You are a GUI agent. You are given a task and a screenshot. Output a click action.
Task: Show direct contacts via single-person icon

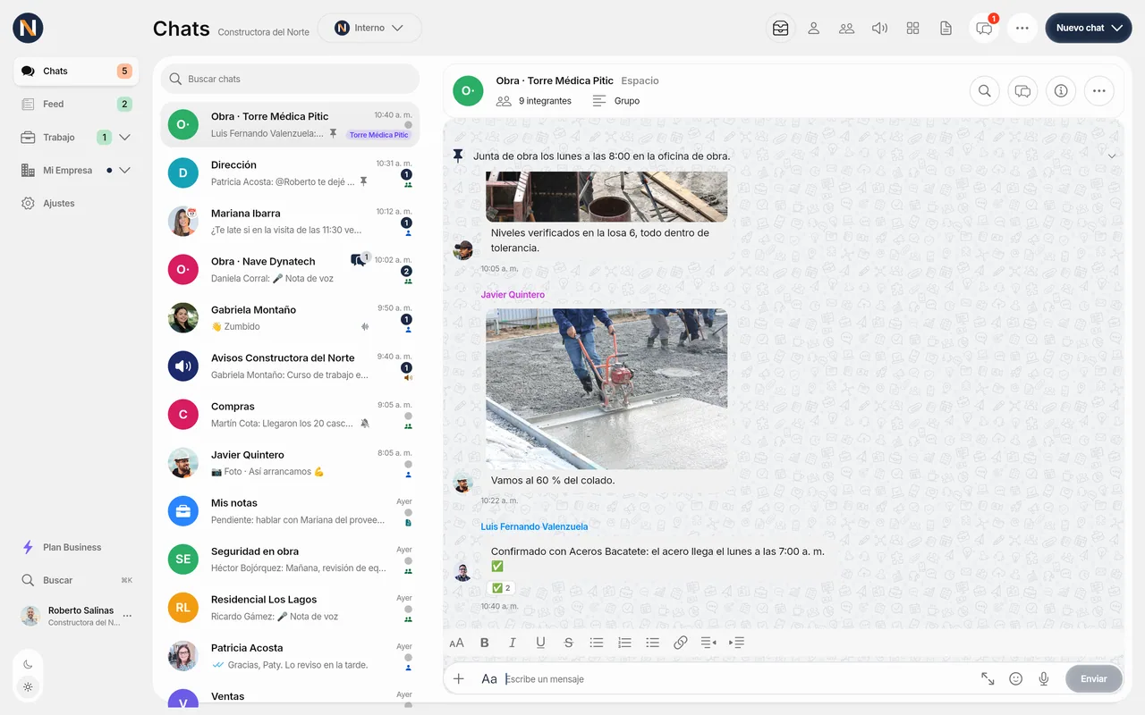tap(814, 28)
